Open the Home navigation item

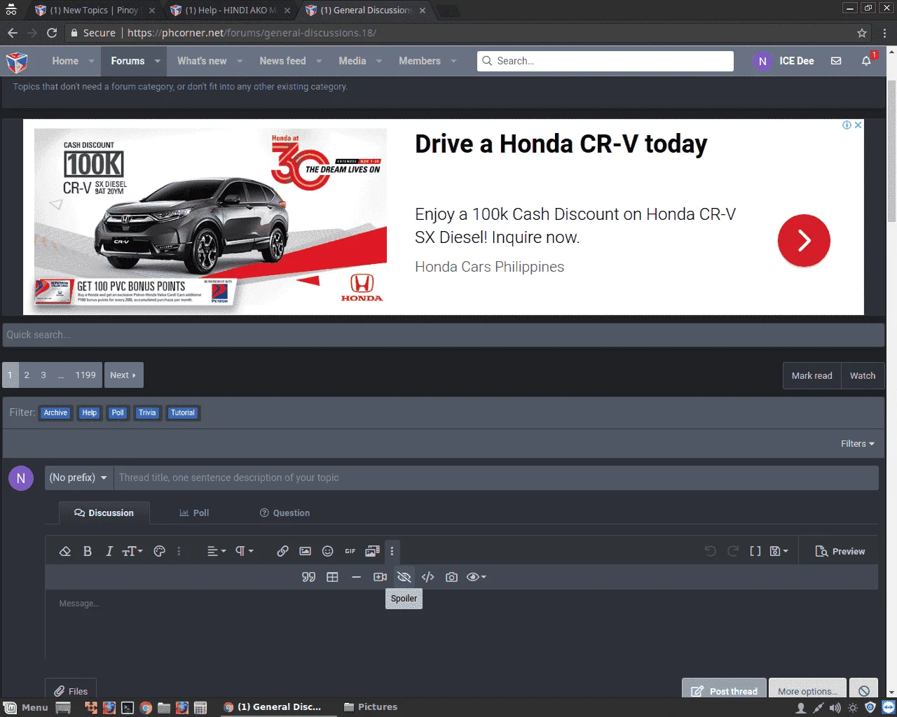65,61
